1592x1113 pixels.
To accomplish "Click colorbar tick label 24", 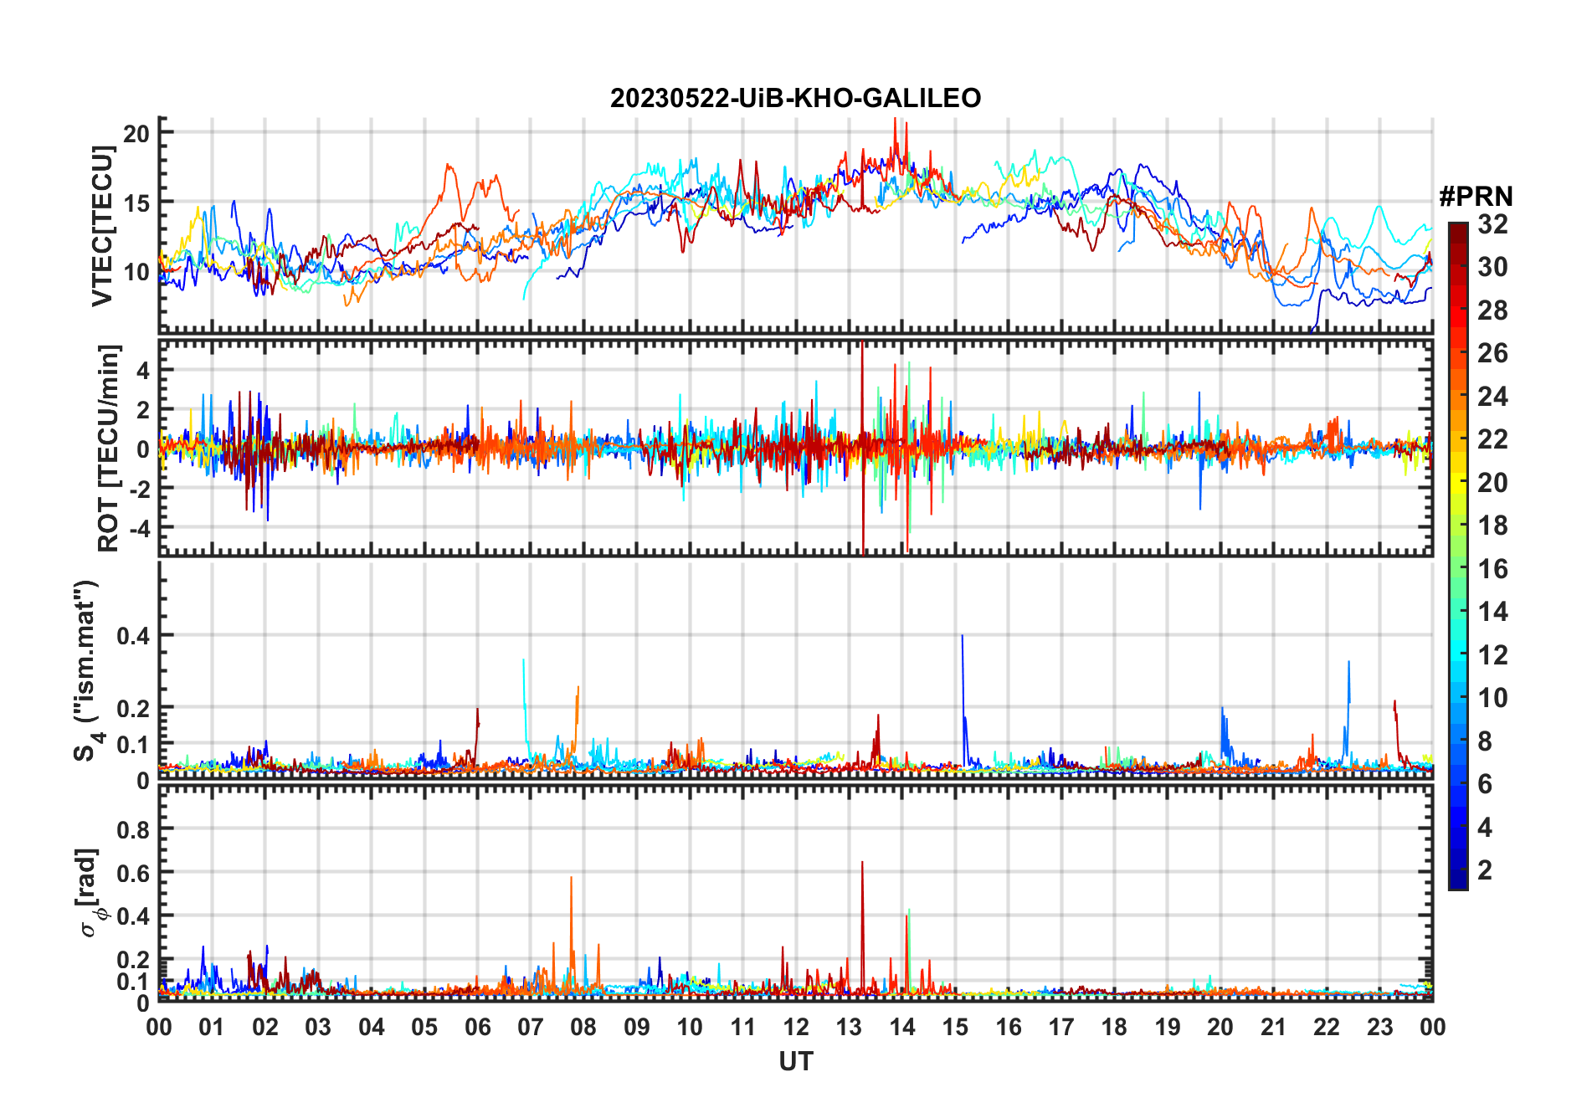I will 1492,397.
